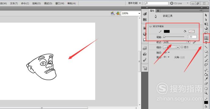Select the 3D Rotation tool
Image resolution: width=210 pixels, height=109 pixels.
pyautogui.click(x=206, y=28)
